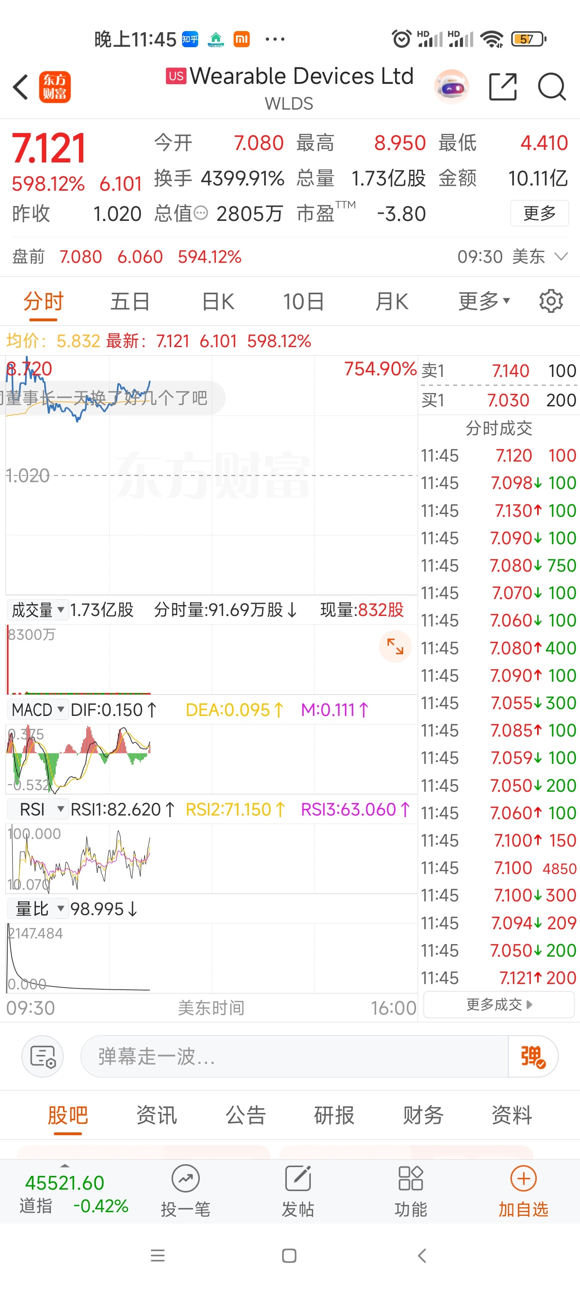Image resolution: width=580 pixels, height=1290 pixels.
Task: Tap the intraday price chart area
Action: [x=211, y=475]
